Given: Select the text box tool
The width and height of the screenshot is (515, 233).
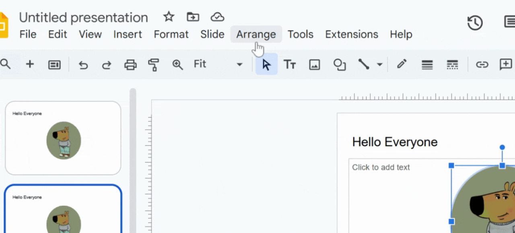Looking at the screenshot, I should 290,65.
